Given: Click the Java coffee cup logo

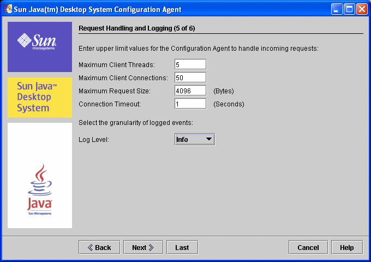Looking at the screenshot, I should click(x=40, y=189).
